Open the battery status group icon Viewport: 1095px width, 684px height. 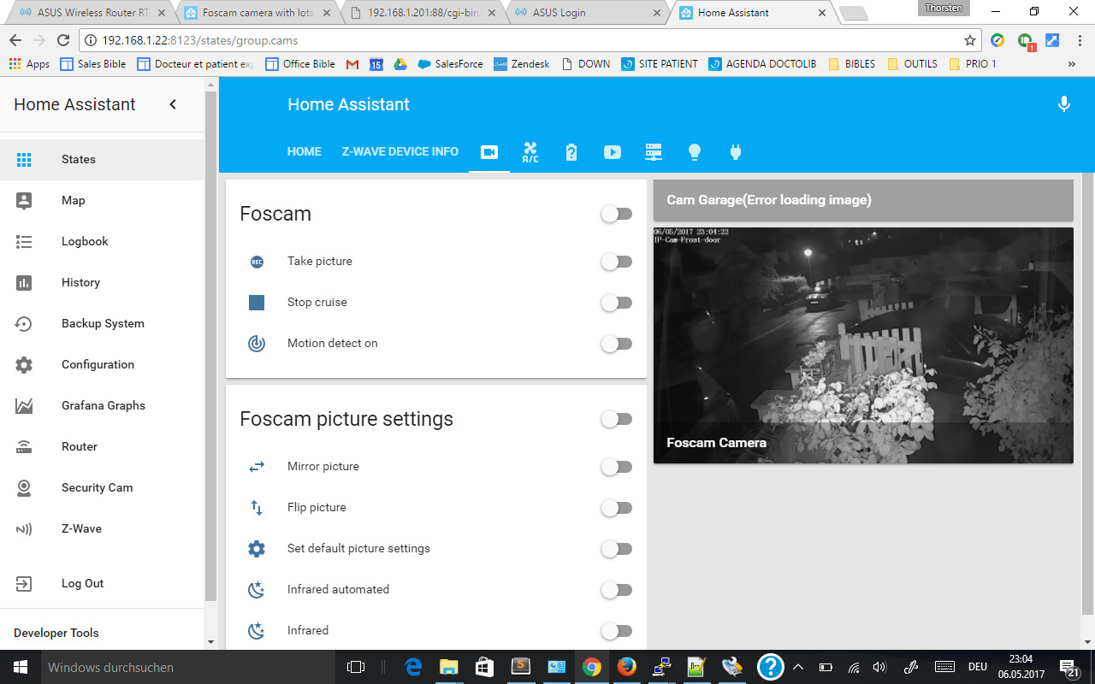[x=571, y=151]
